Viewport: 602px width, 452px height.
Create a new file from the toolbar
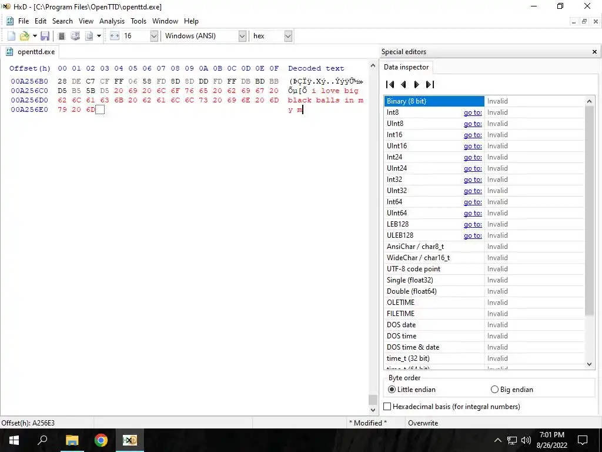point(12,36)
